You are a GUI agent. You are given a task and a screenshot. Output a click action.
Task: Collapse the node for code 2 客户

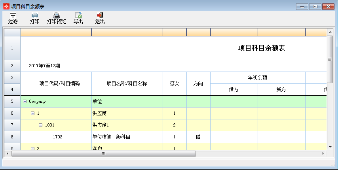33,148
